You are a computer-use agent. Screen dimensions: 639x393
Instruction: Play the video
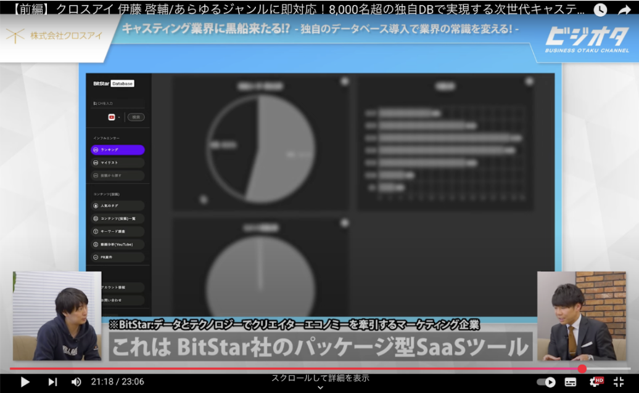[x=25, y=382]
